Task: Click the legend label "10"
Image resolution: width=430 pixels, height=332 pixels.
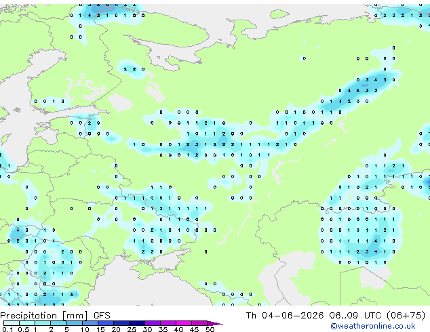Action: 85,329
